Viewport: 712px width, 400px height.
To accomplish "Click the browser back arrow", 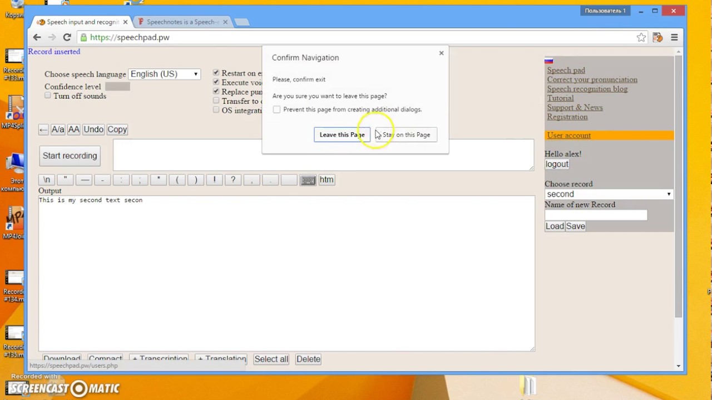I will pyautogui.click(x=37, y=37).
